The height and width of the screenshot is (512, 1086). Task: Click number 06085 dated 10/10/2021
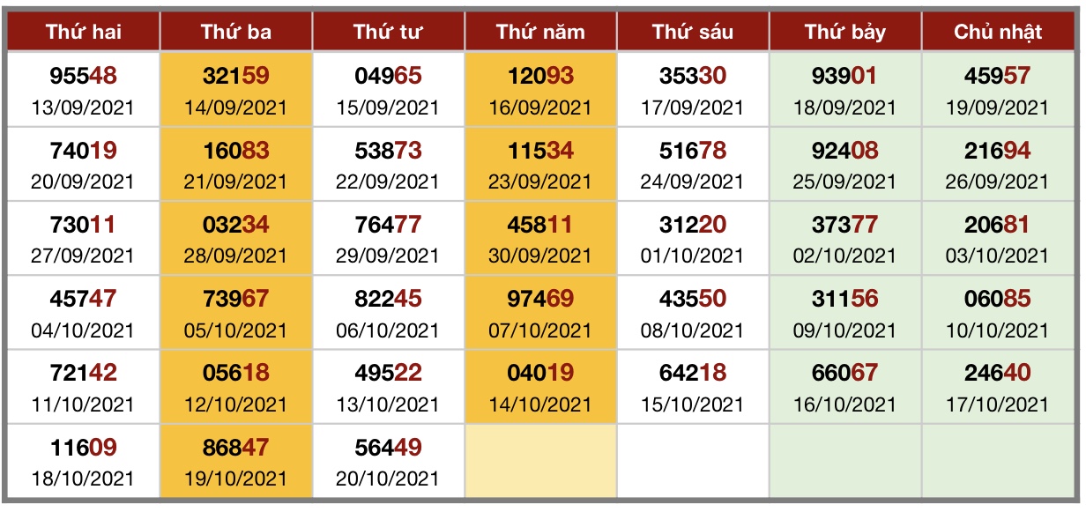coord(998,313)
